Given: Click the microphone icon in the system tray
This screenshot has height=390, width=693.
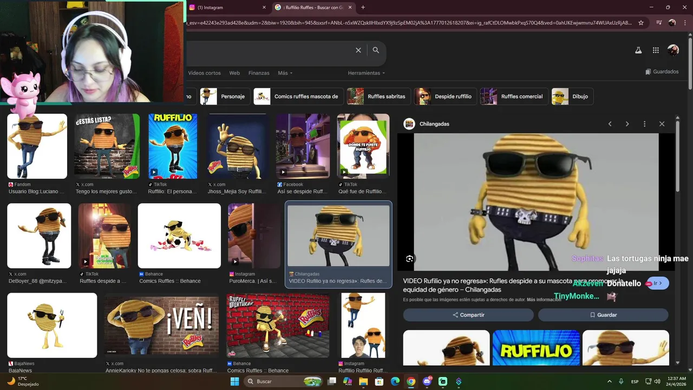Looking at the screenshot, I should pos(621,381).
